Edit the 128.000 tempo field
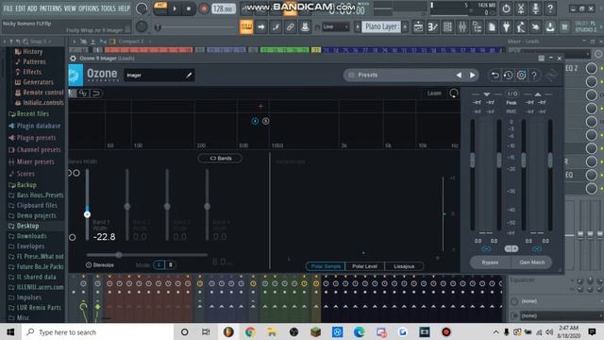The image size is (604, 340). pos(224,8)
